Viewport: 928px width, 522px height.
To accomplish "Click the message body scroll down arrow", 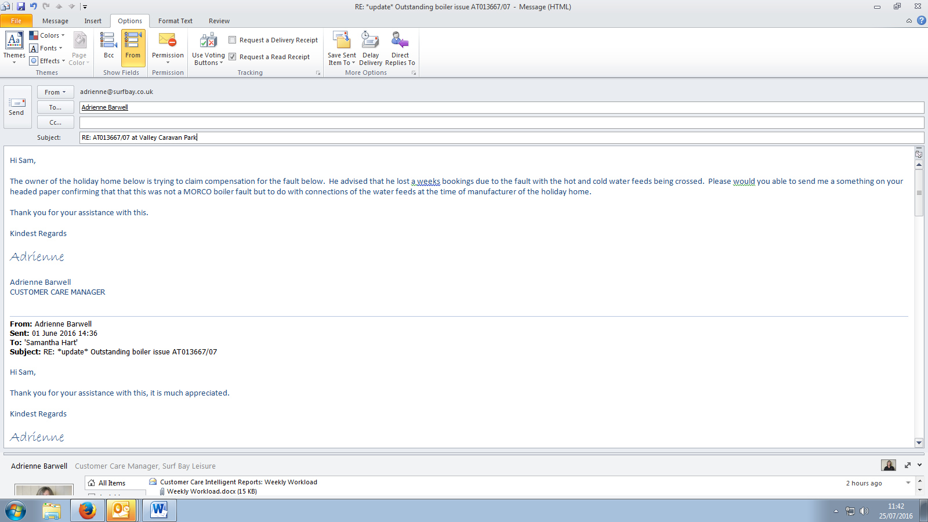I will [919, 443].
